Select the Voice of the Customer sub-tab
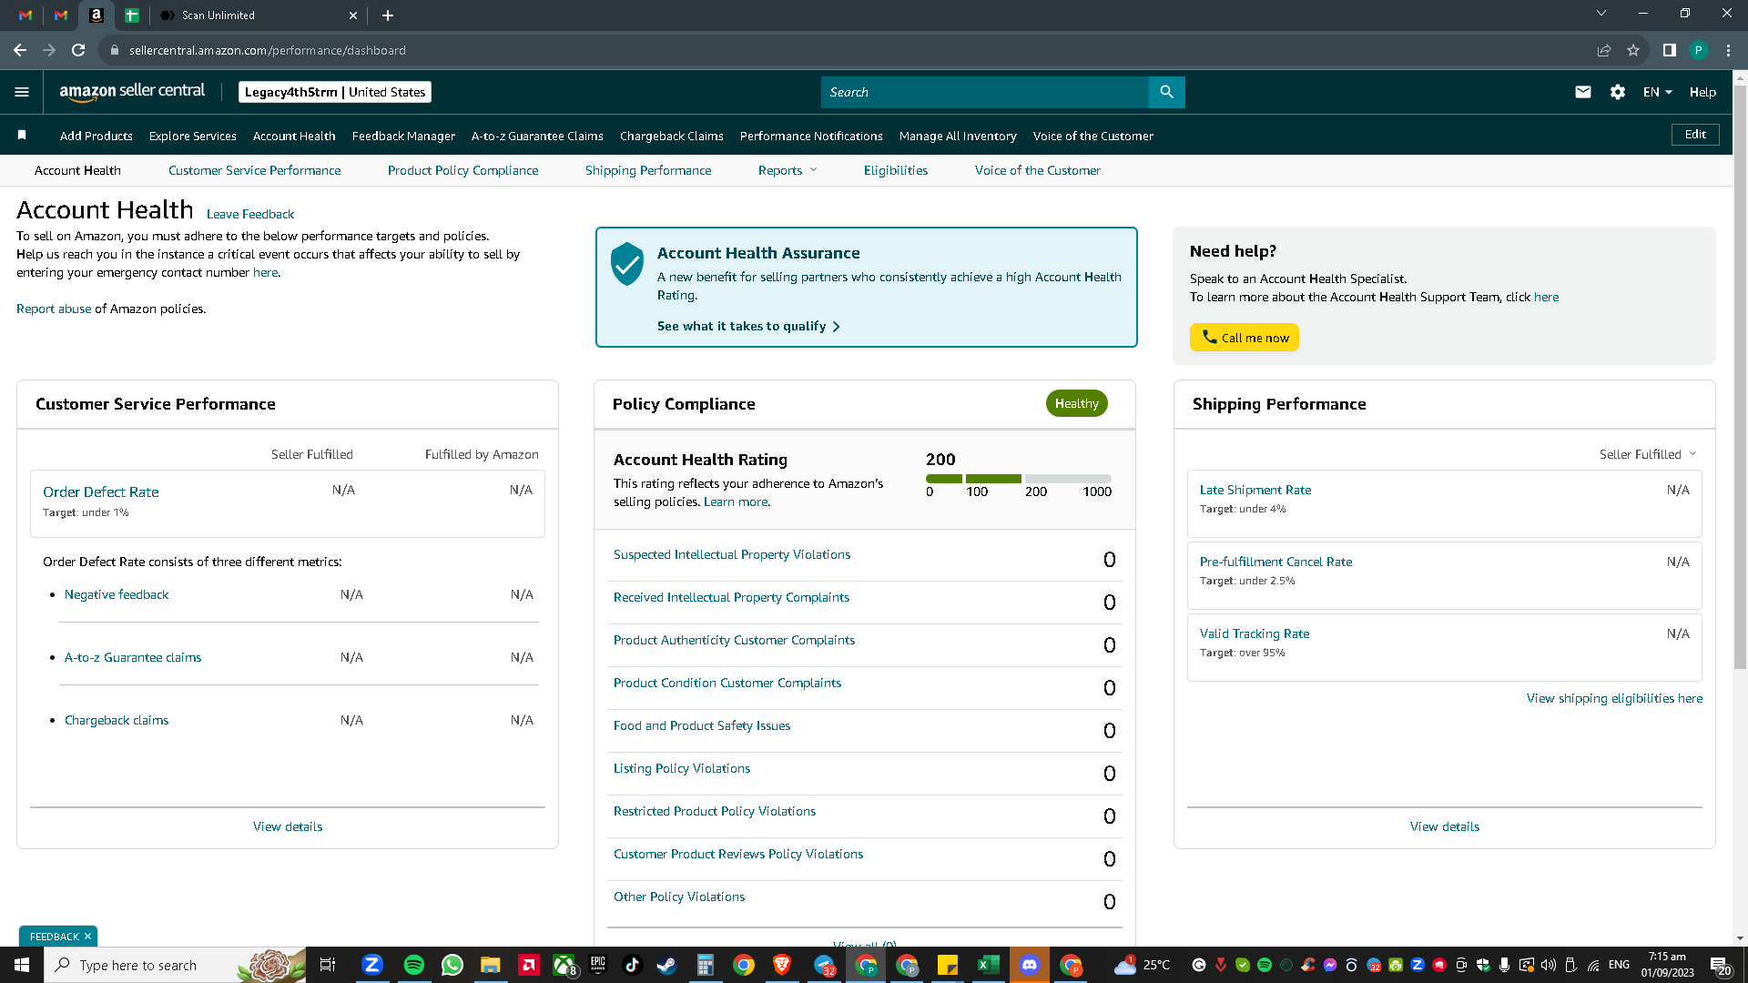Screen dimensions: 1748x983 point(1037,170)
